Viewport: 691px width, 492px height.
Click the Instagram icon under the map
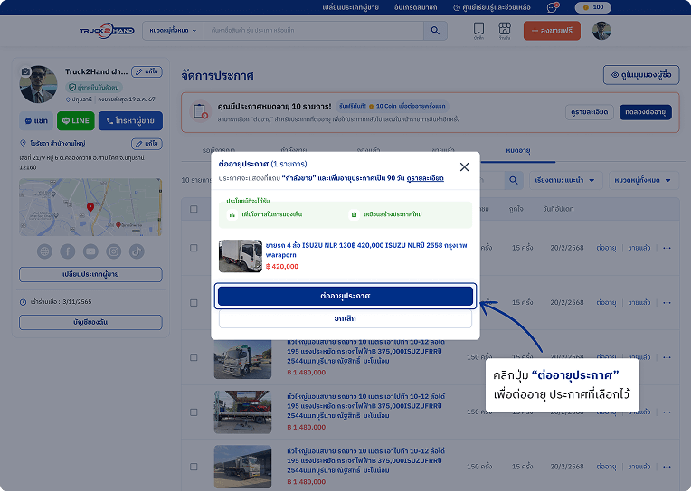(113, 251)
